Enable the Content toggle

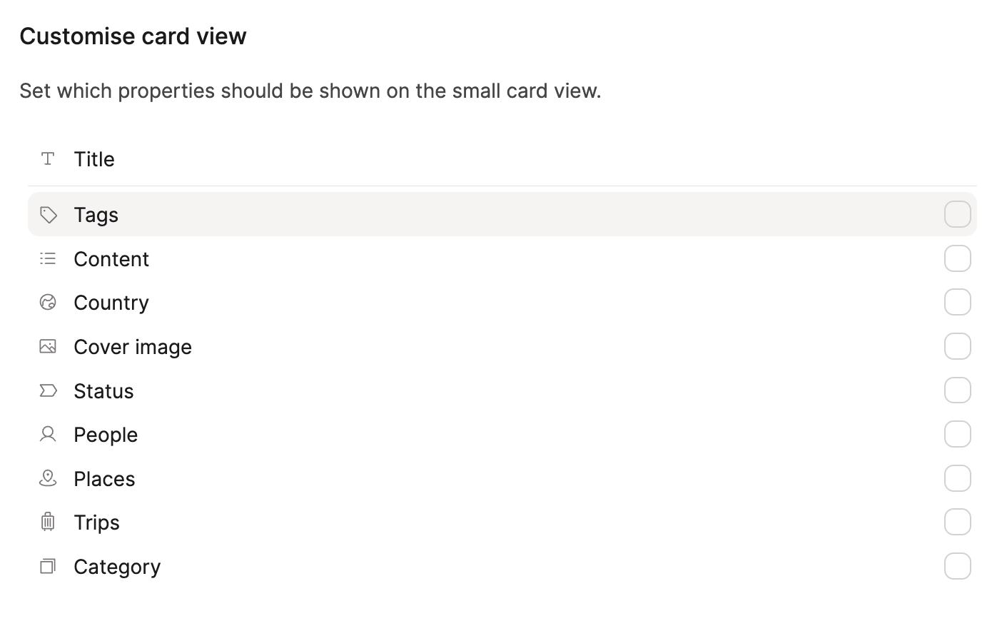tap(957, 258)
